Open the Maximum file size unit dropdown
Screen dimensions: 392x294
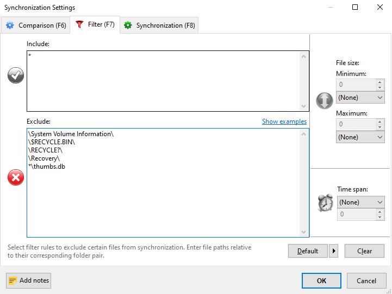point(360,137)
